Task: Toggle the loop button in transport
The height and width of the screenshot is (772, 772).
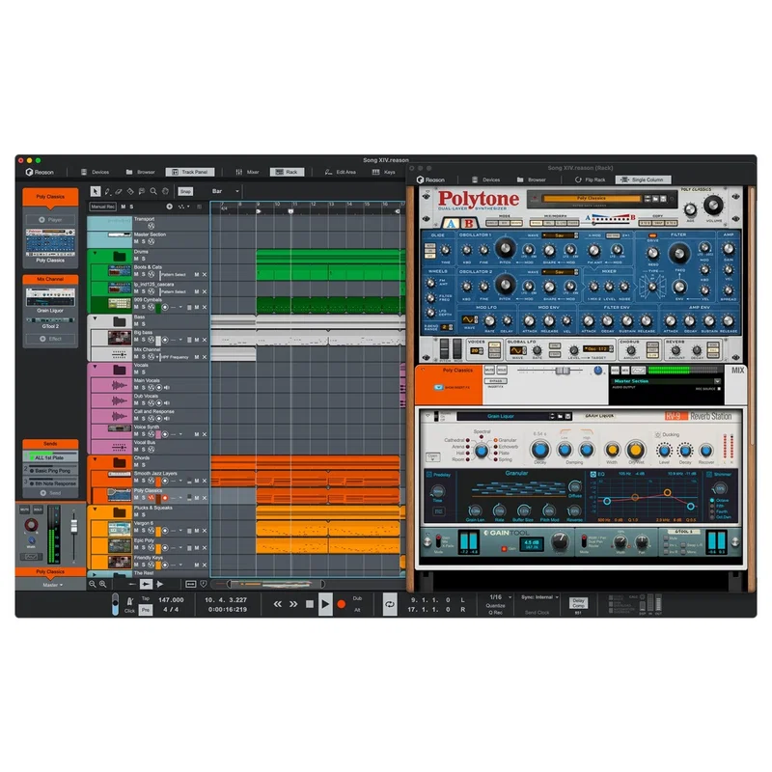Action: [x=390, y=604]
